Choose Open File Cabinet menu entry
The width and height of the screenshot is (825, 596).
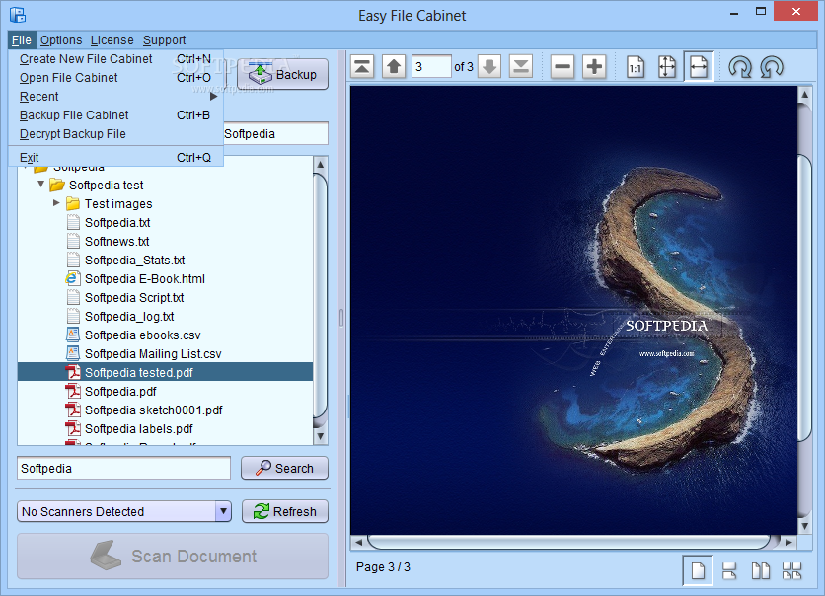pyautogui.click(x=115, y=78)
